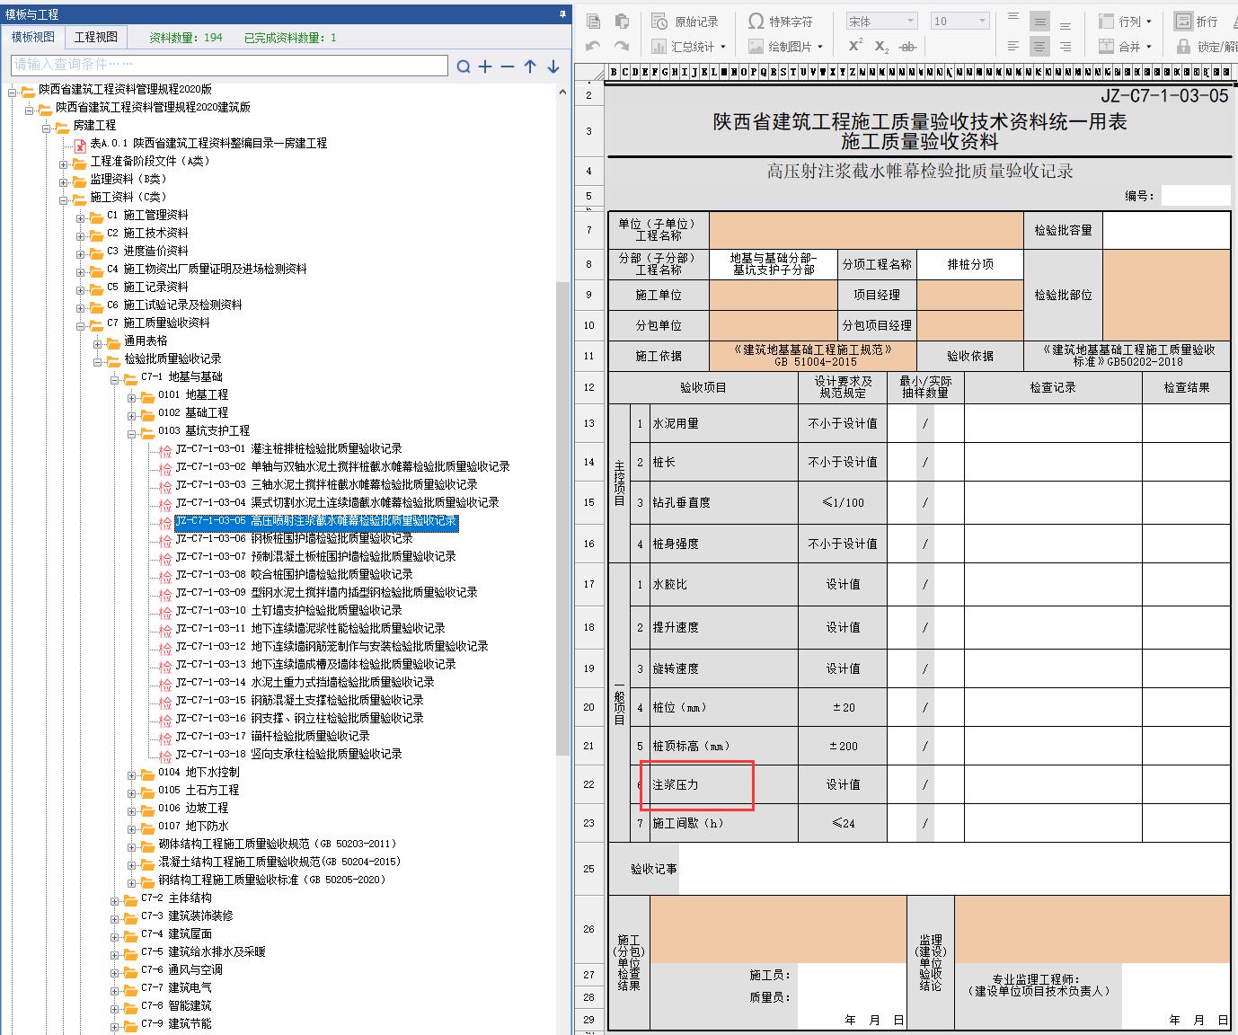Open the 宋体 font family dropdown

[x=881, y=22]
